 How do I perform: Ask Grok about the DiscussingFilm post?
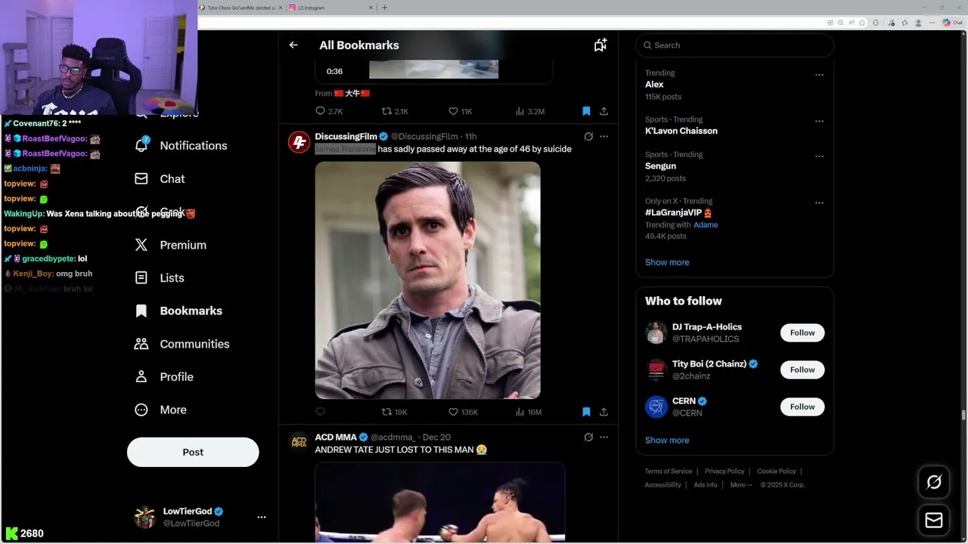point(588,137)
